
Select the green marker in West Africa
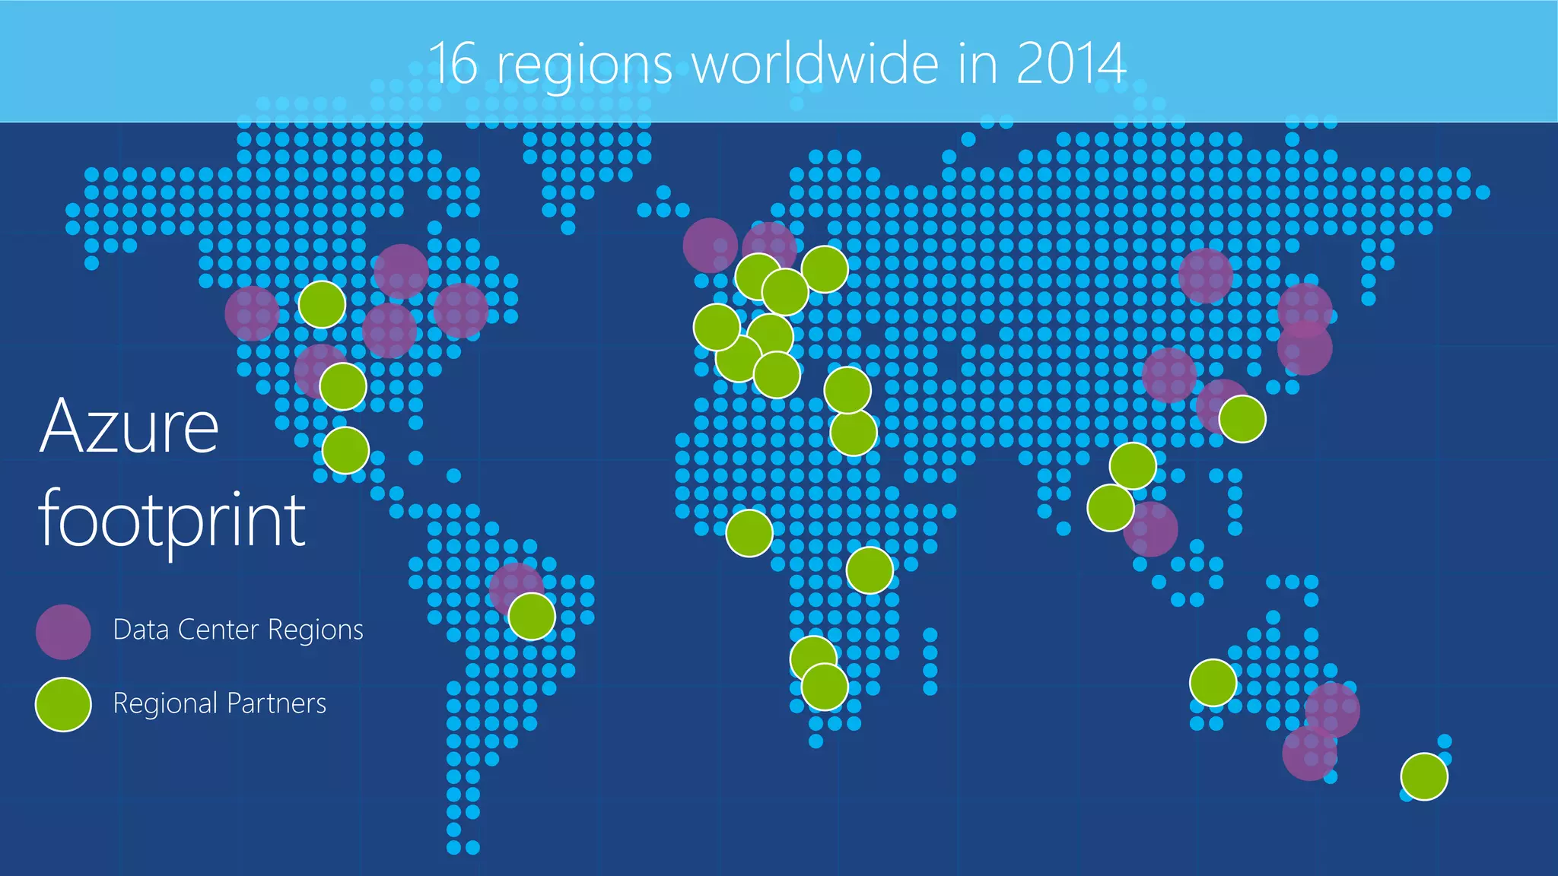pyautogui.click(x=749, y=533)
